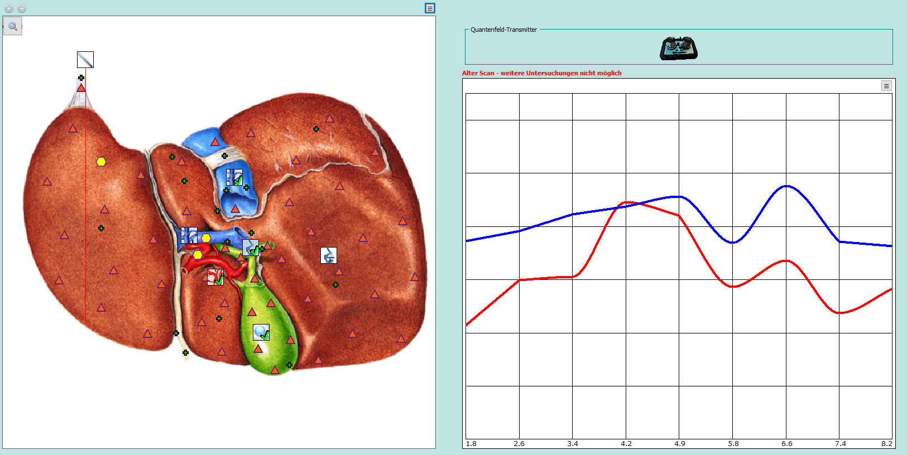Select the green cross at the bottom ligament end

coord(185,352)
